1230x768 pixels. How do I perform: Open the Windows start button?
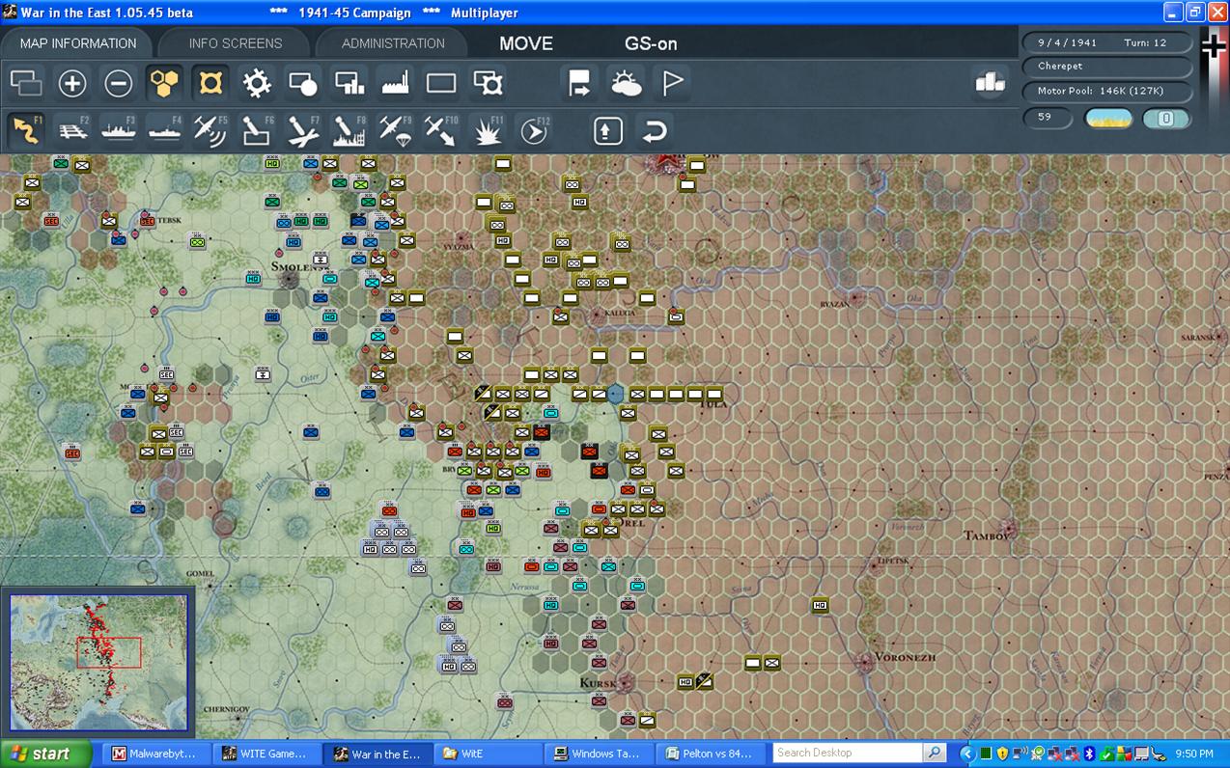(45, 754)
